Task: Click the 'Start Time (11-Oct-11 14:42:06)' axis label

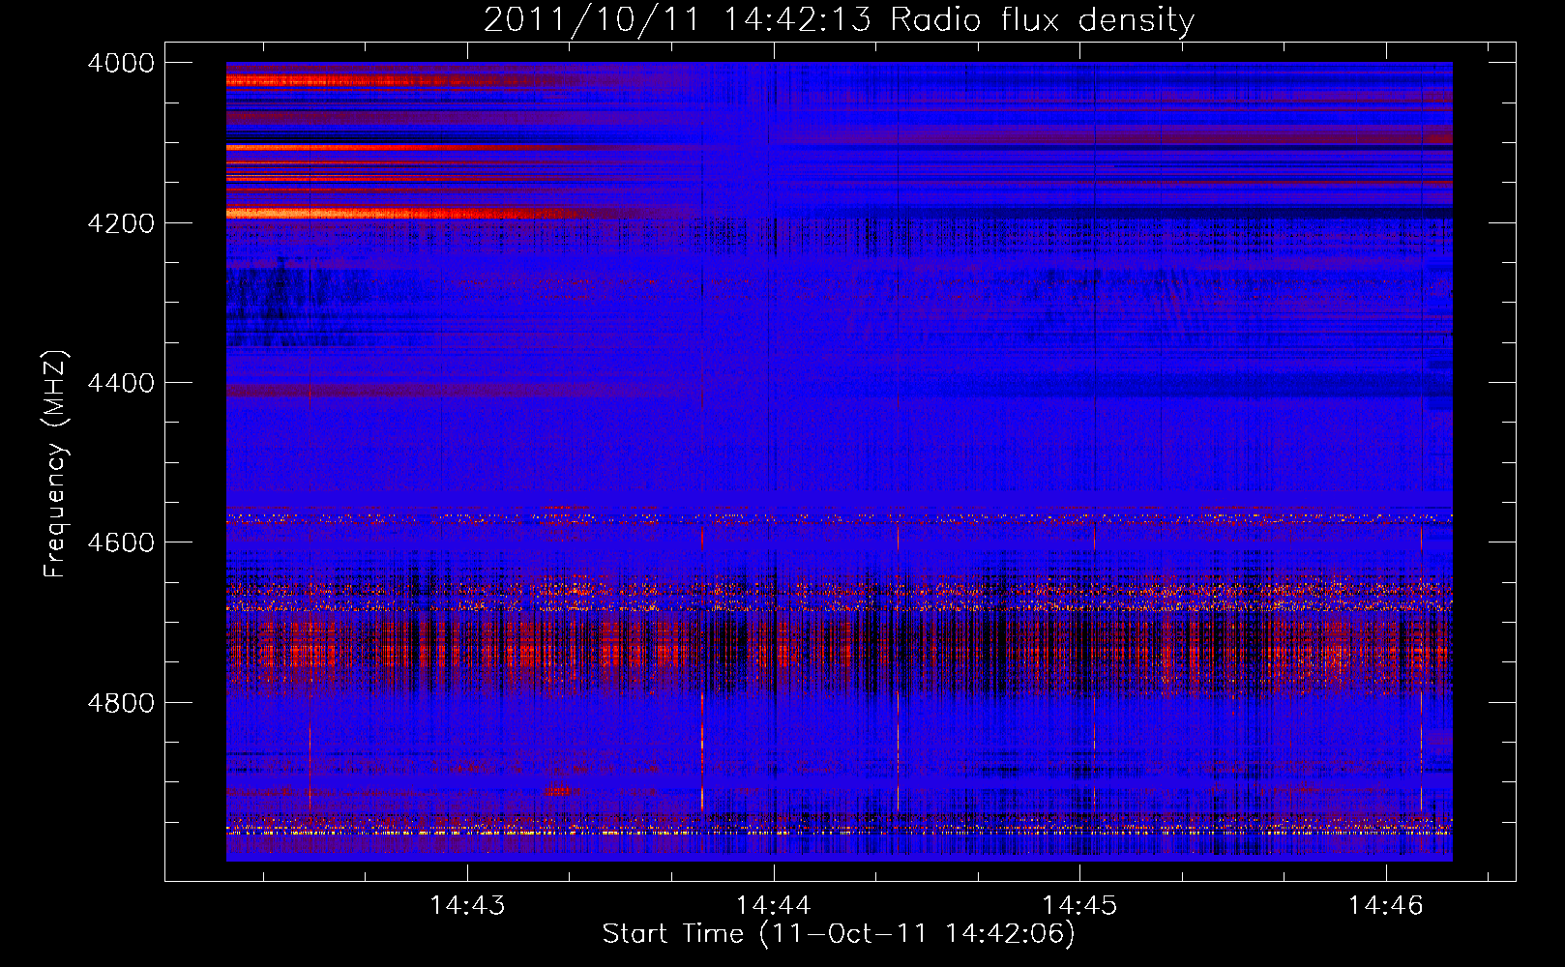Action: tap(839, 934)
